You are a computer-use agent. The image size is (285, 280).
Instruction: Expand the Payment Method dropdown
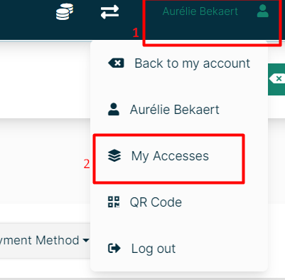click(45, 240)
